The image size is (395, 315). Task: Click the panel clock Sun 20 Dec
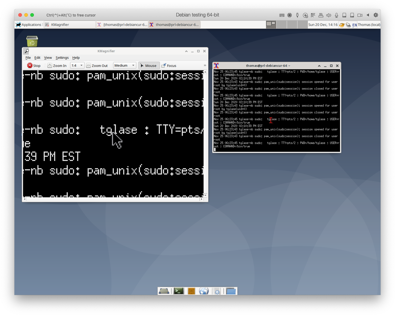tap(323, 25)
